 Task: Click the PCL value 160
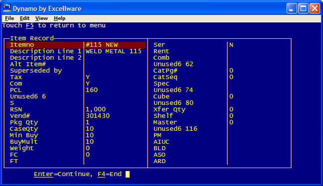92,90
